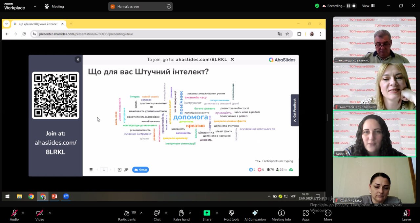Screen dimensions: 420x223
Task: Open the Chrome three-dot menu
Action: [x=320, y=34]
